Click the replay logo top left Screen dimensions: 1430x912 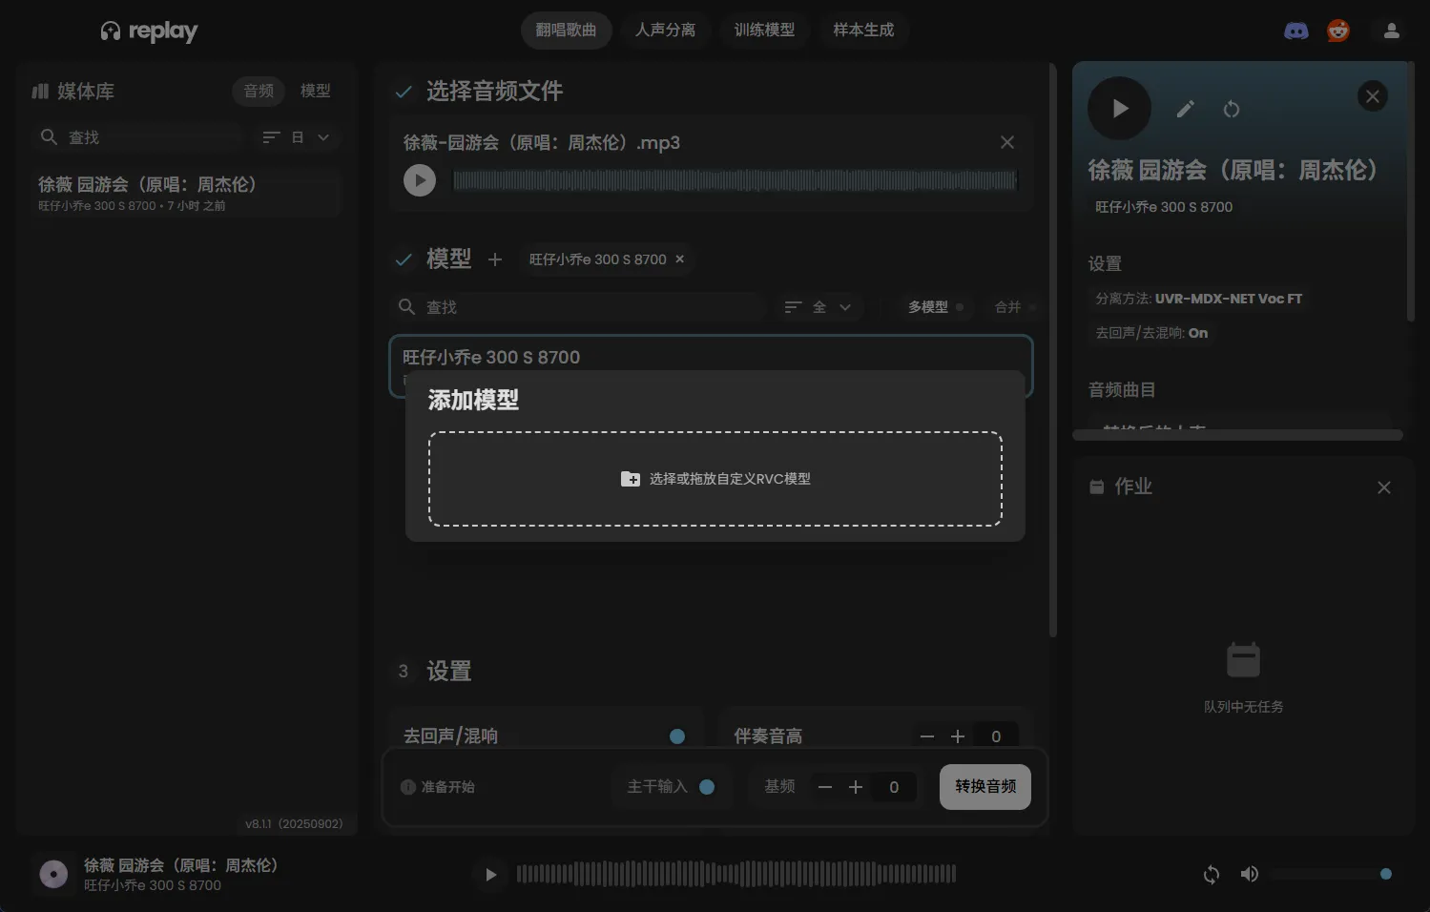click(148, 30)
